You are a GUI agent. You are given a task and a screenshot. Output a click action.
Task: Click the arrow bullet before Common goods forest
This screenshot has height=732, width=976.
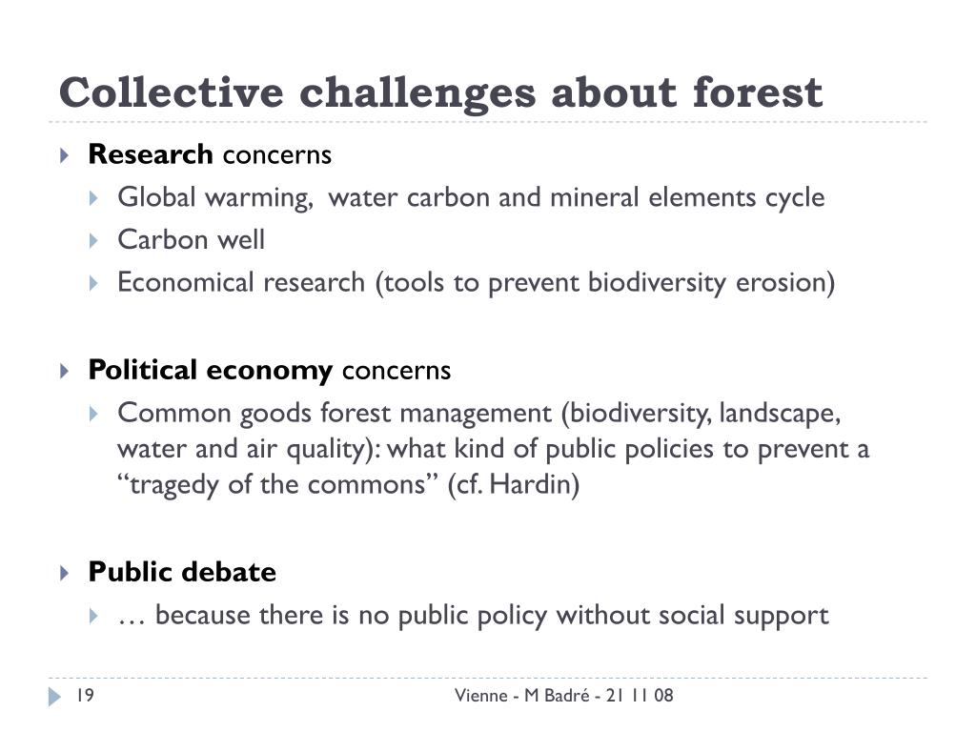click(x=93, y=414)
